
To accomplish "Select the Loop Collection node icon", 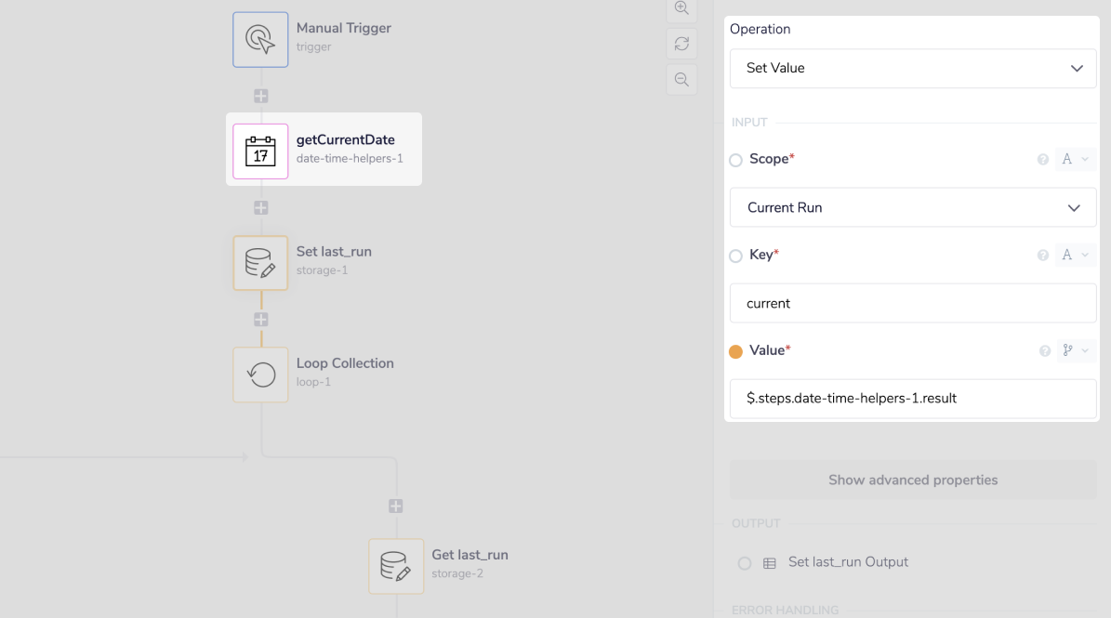I will pos(260,375).
